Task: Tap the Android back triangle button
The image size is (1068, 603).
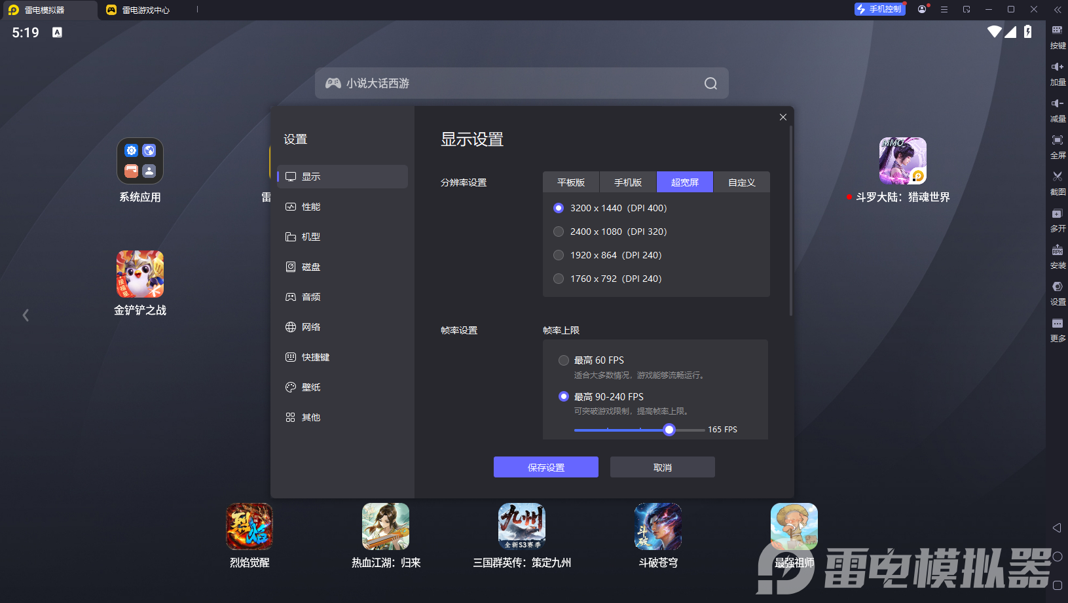Action: 1057,528
